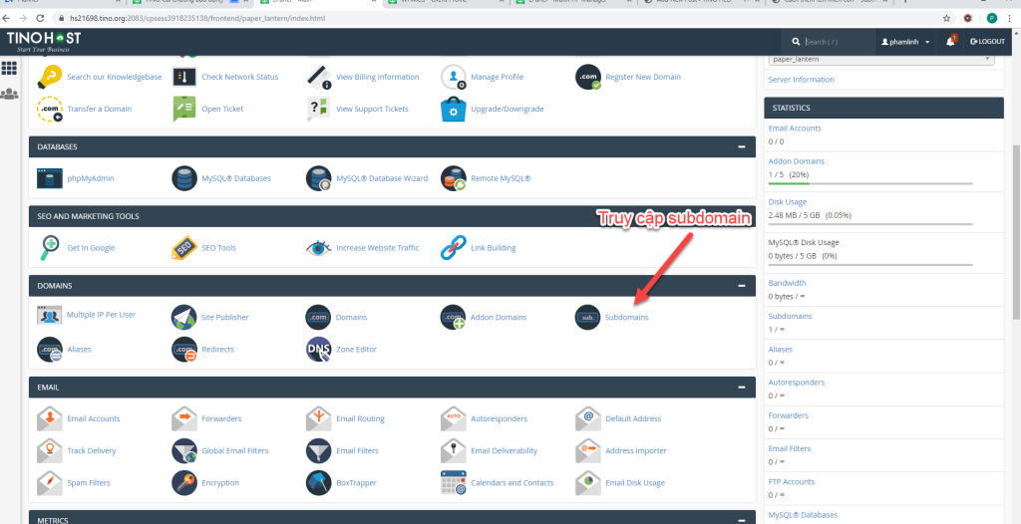Open Addon Domains icon
The width and height of the screenshot is (1021, 524).
pyautogui.click(x=454, y=317)
